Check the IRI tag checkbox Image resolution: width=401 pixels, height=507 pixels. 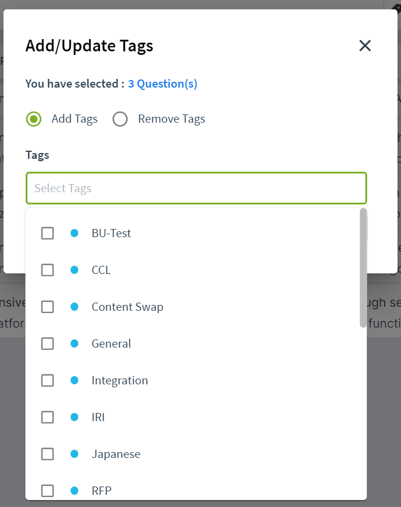click(x=47, y=418)
